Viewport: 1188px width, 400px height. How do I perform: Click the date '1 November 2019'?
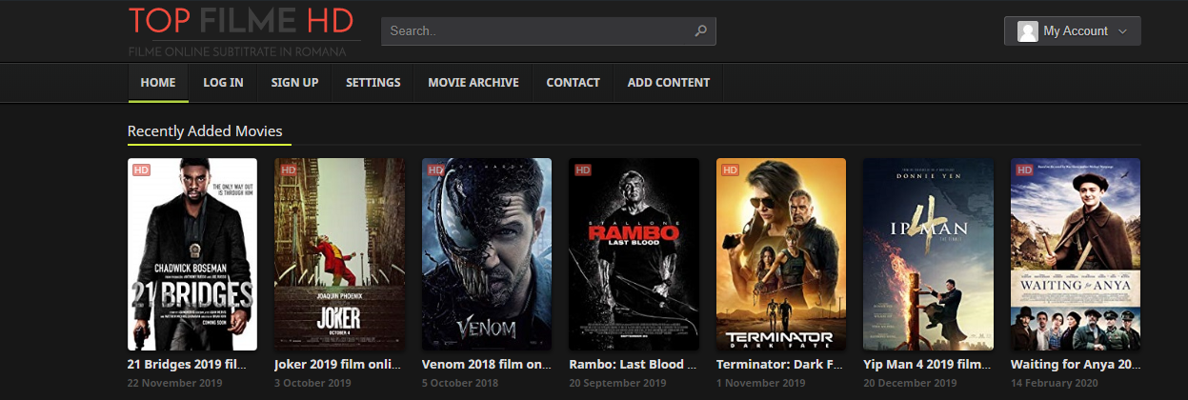[x=760, y=383]
